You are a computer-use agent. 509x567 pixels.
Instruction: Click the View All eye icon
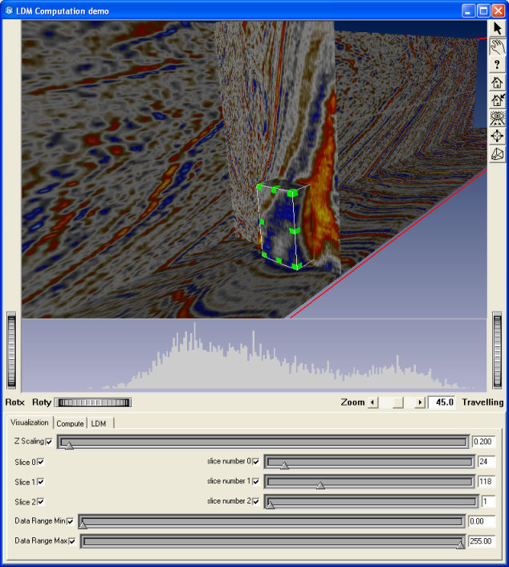(x=498, y=118)
